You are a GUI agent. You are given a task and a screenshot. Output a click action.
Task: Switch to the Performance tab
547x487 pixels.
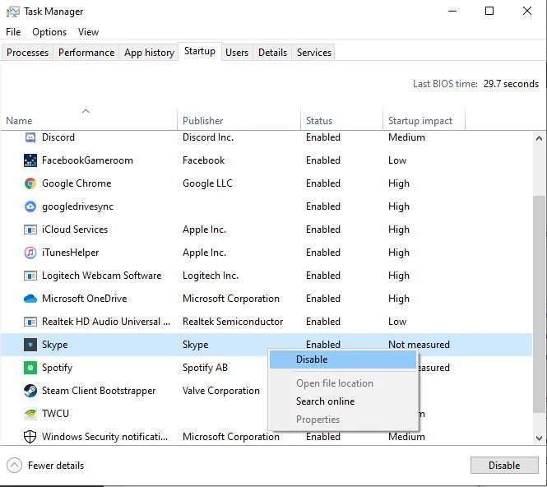click(x=86, y=53)
